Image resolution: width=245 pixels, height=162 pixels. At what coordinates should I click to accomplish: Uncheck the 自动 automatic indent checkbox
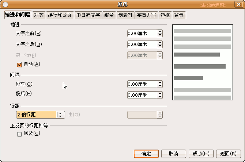[20, 65]
